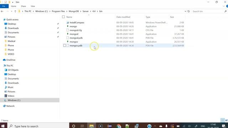The width and height of the screenshot is (228, 128).
Task: Switch to the View ribbon tab
Action: coord(33,6)
